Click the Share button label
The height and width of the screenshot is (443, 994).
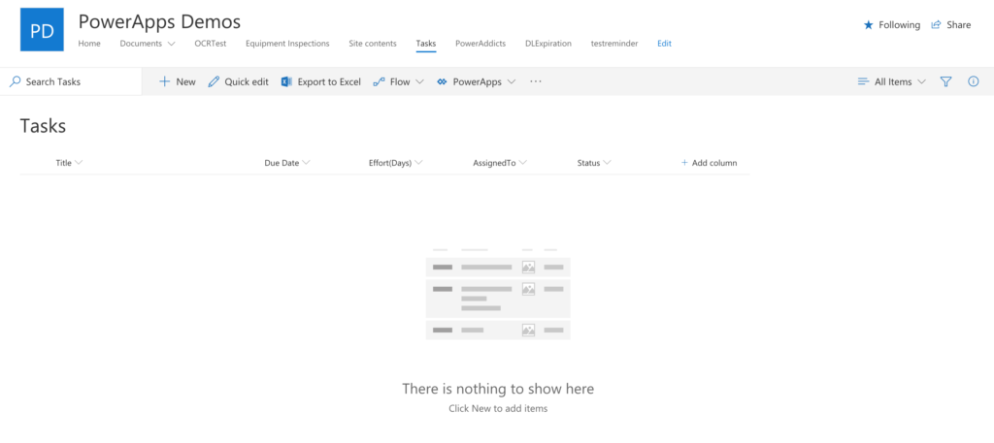[x=958, y=24]
